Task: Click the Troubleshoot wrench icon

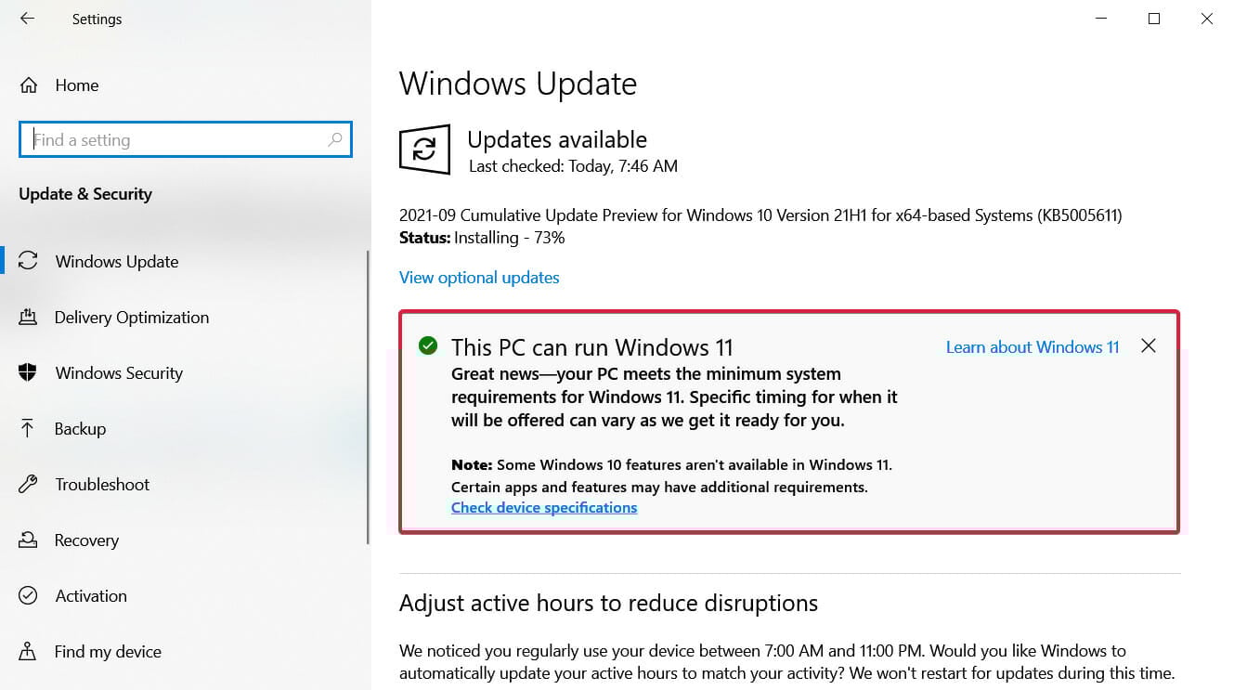Action: pyautogui.click(x=28, y=484)
